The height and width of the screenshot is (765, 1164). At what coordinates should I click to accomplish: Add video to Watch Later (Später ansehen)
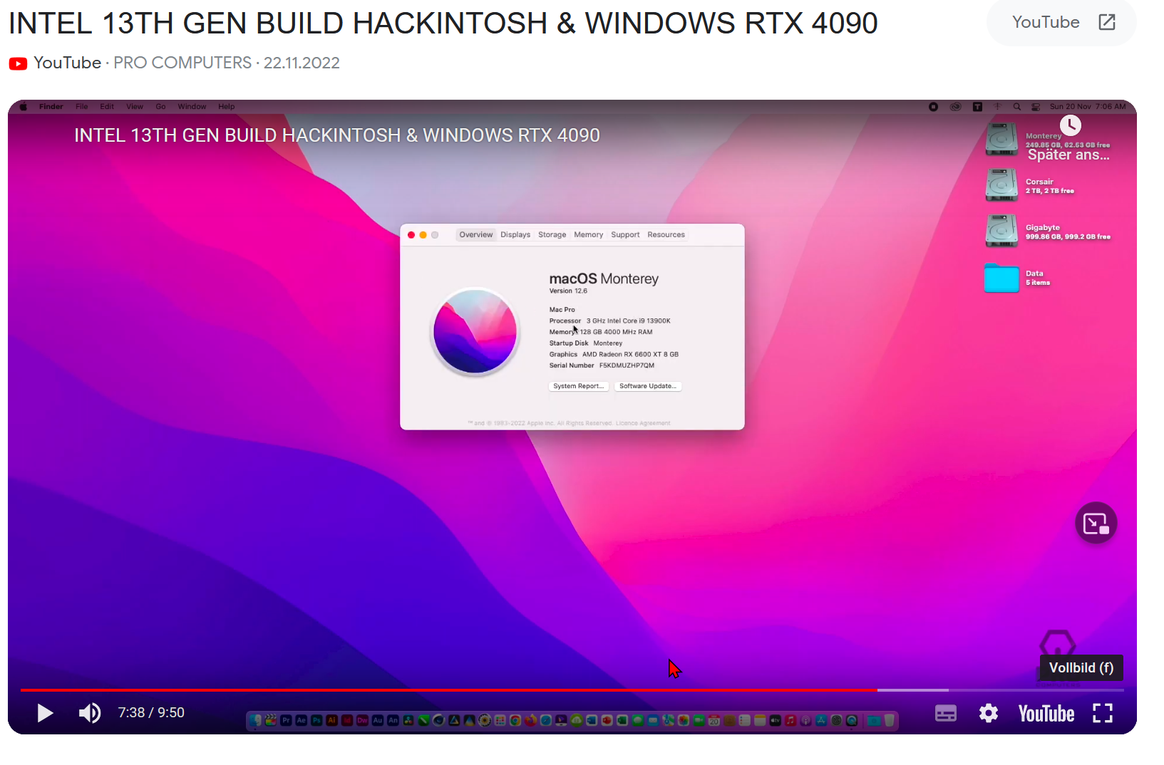1070,140
